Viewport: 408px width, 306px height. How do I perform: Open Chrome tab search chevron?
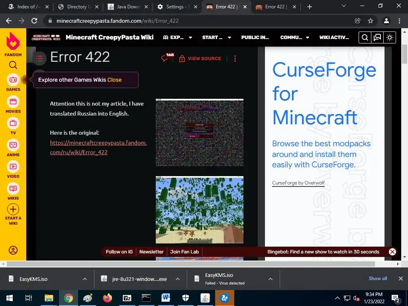coord(344,6)
